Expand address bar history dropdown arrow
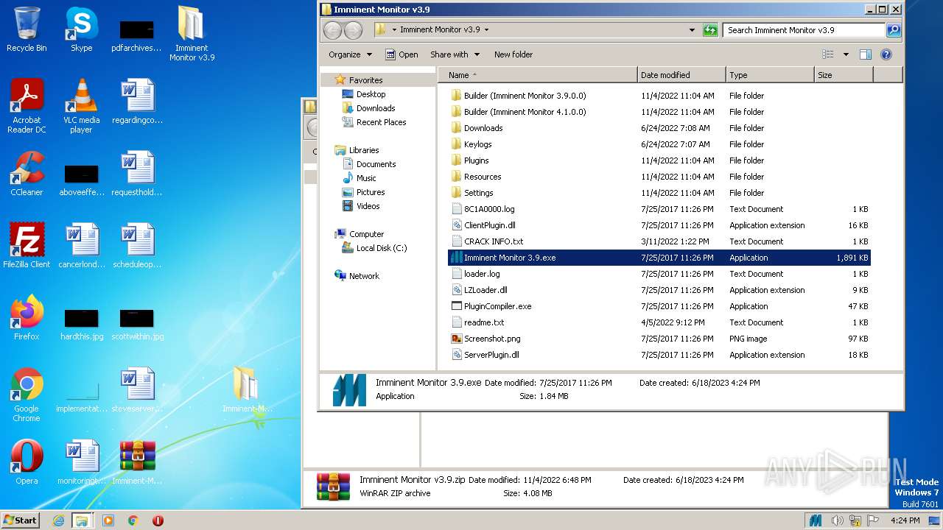The image size is (943, 530). [692, 30]
